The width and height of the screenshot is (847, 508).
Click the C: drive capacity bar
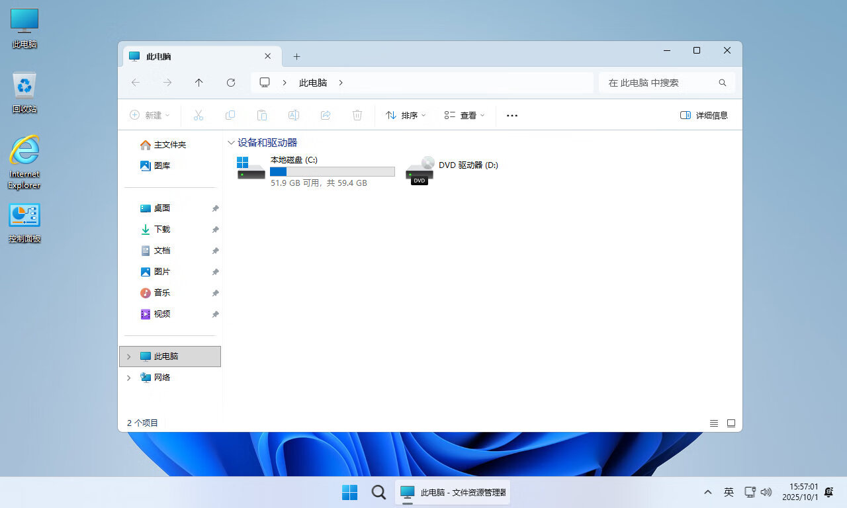point(332,171)
